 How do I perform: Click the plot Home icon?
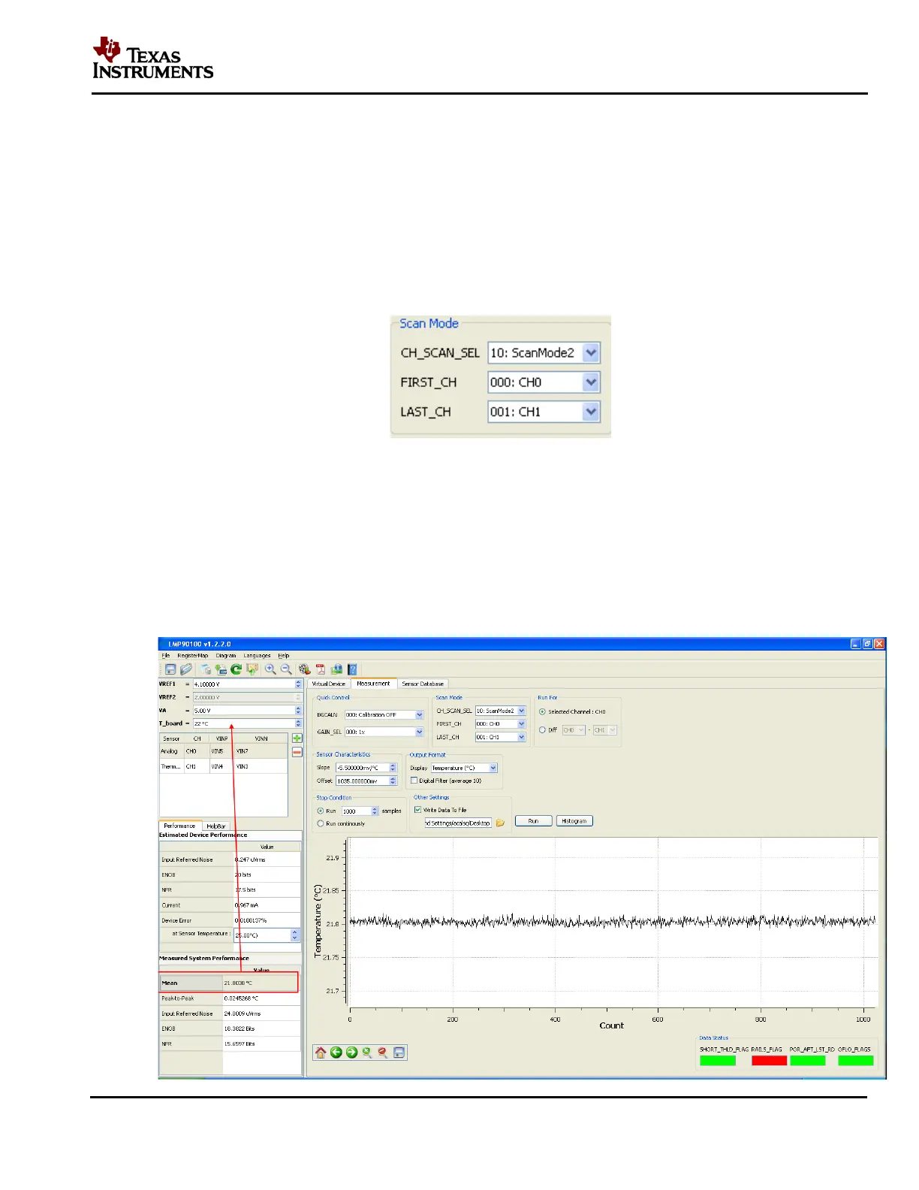click(x=321, y=1053)
